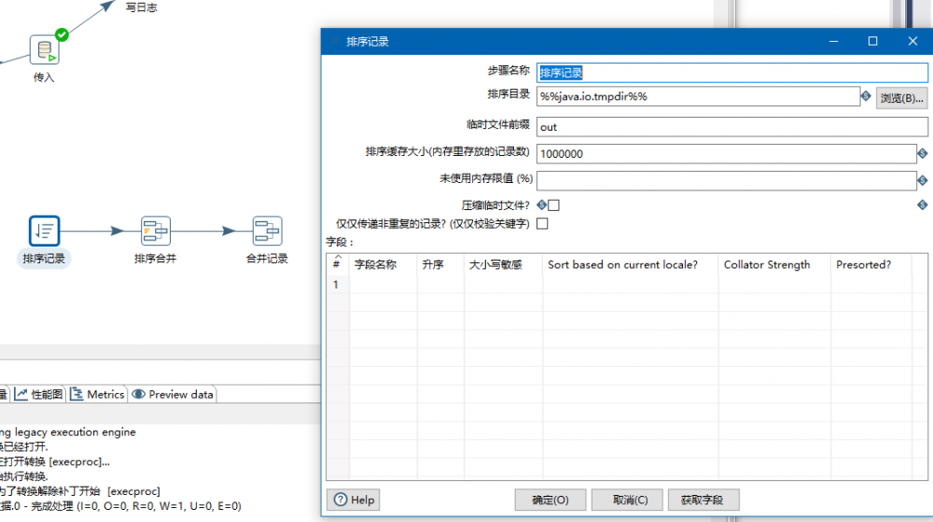Click variable diamond icon beside sort cache size field
The width and height of the screenshot is (933, 522).
pos(923,153)
